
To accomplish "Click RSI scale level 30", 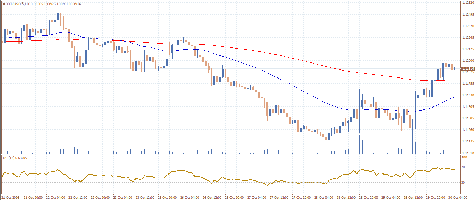I will click(x=464, y=182).
